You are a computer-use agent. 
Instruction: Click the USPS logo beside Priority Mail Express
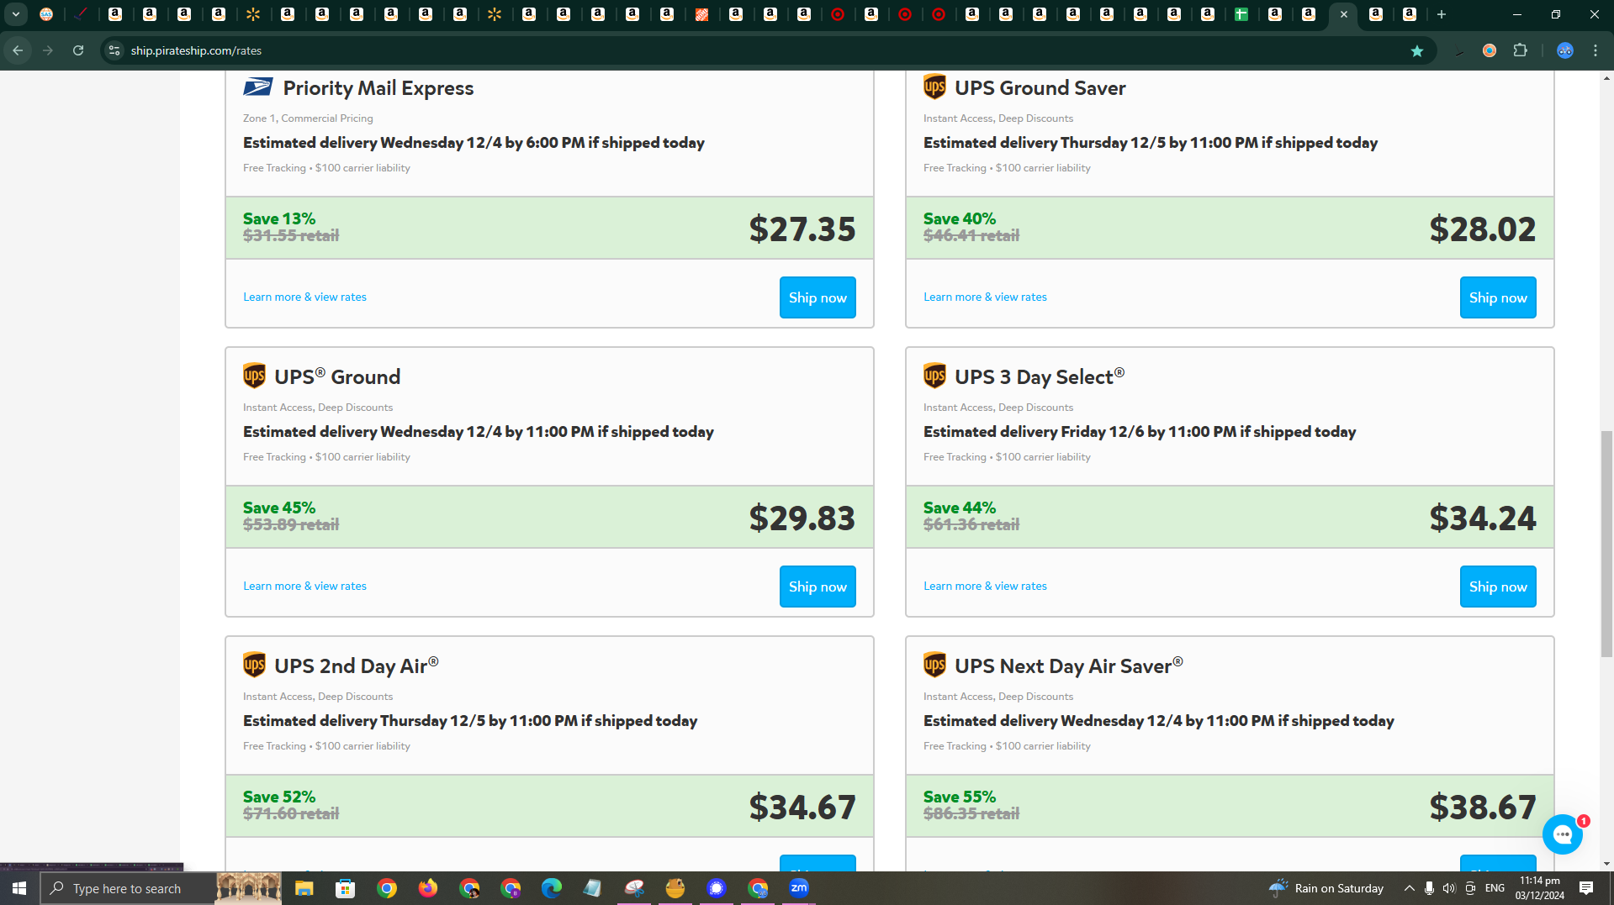[x=257, y=87]
